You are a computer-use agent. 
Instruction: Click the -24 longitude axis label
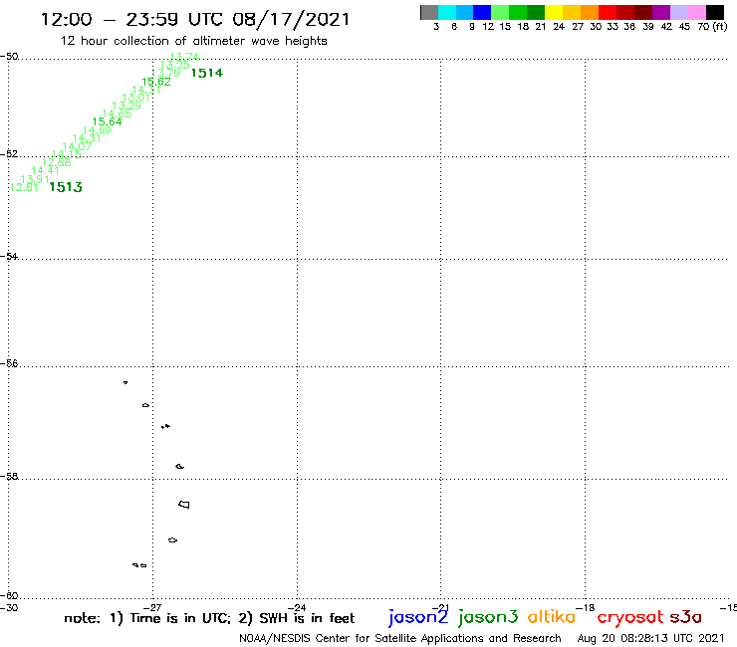click(x=297, y=607)
